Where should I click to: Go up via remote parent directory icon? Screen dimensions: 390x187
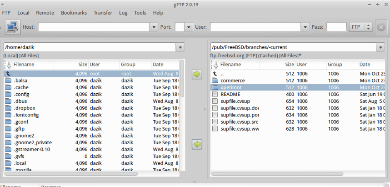pyautogui.click(x=215, y=74)
